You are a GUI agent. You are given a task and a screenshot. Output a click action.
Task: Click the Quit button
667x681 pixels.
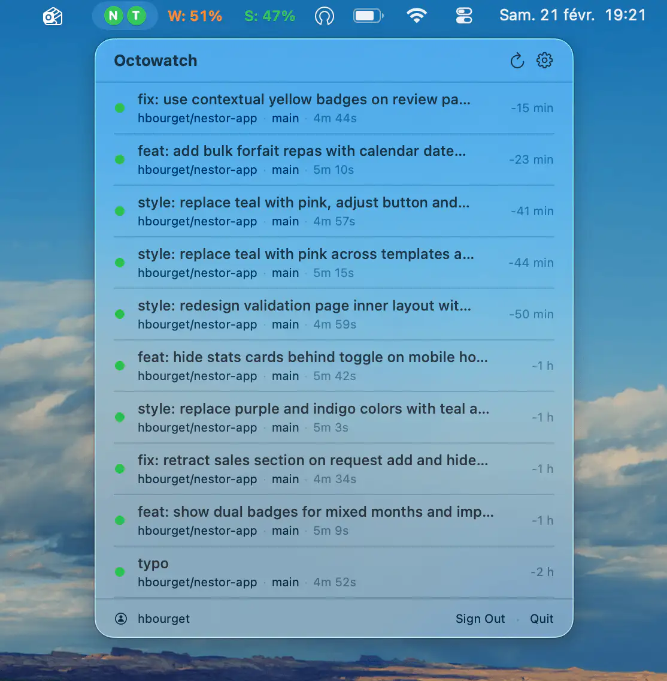coord(542,619)
